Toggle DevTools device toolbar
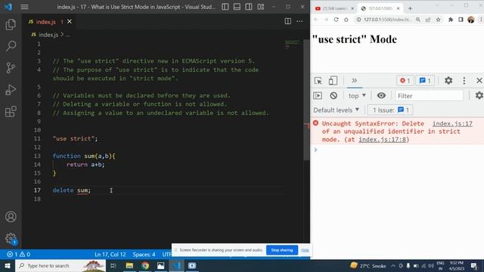The height and width of the screenshot is (272, 484). (x=333, y=81)
